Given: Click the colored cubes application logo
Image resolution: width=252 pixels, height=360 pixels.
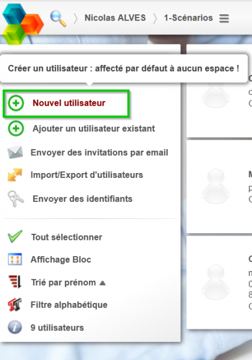Looking at the screenshot, I should [x=23, y=24].
